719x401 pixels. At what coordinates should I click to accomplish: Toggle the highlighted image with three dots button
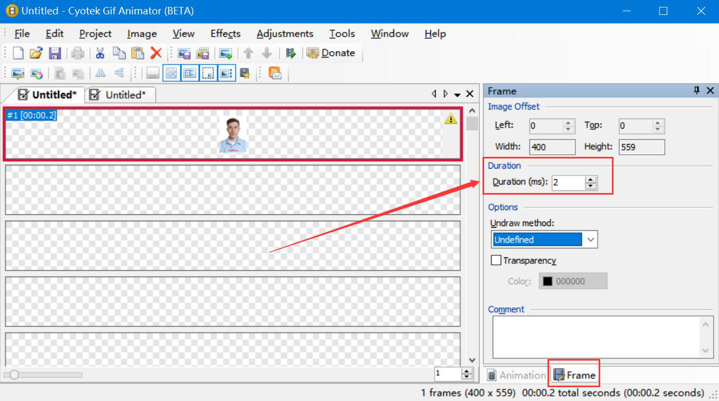pos(226,73)
